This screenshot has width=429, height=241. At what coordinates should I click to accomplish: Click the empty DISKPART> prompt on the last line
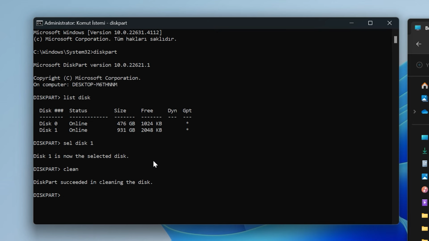click(x=47, y=195)
